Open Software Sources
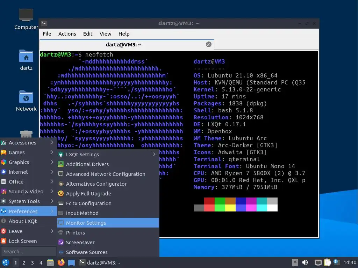358x268 pixels. tap(108, 252)
